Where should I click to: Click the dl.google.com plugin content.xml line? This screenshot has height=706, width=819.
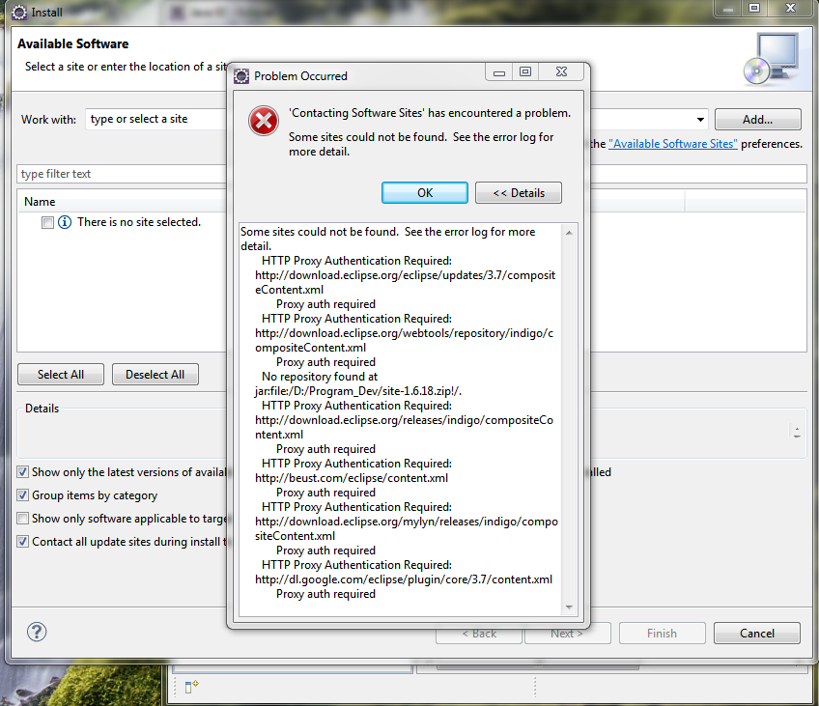[404, 579]
